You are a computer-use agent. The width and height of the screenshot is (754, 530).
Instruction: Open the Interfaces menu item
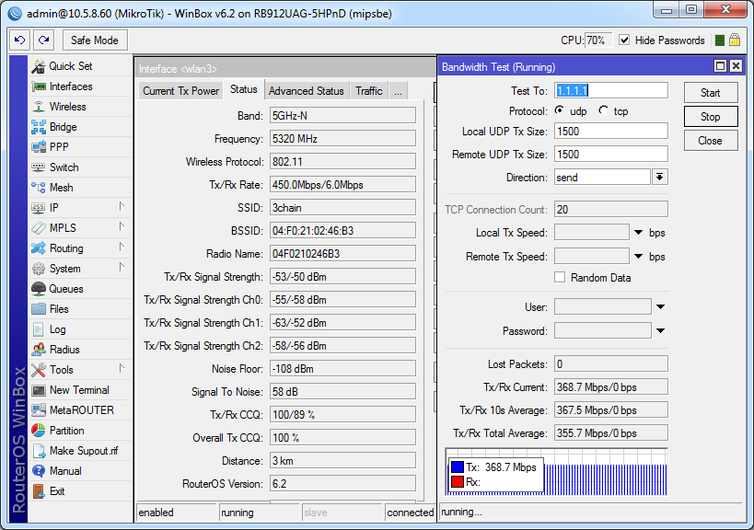[x=79, y=86]
